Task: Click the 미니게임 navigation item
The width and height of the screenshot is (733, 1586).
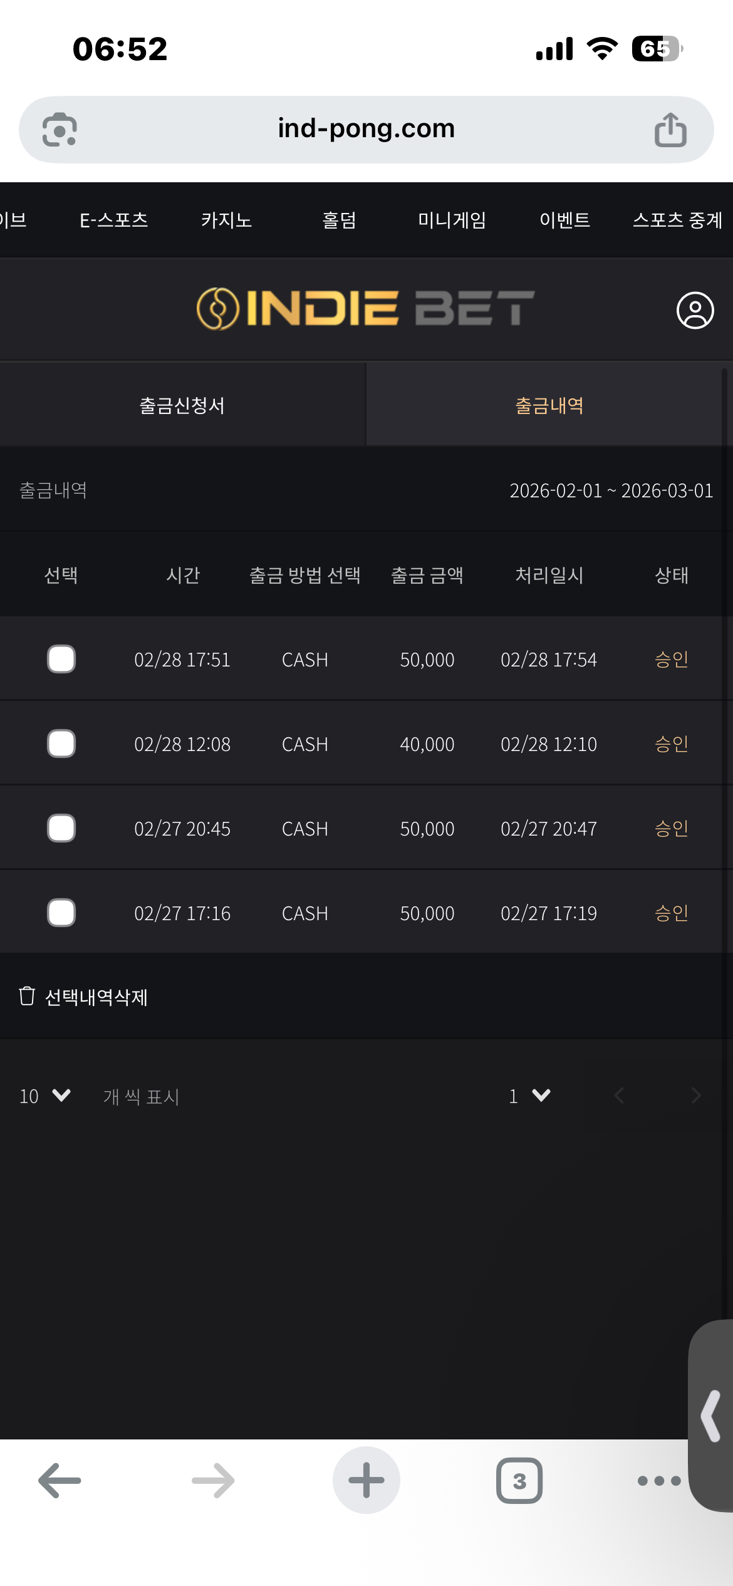Action: [452, 220]
